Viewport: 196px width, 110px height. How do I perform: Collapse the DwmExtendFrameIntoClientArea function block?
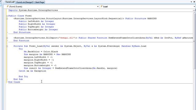click(x=7, y=38)
